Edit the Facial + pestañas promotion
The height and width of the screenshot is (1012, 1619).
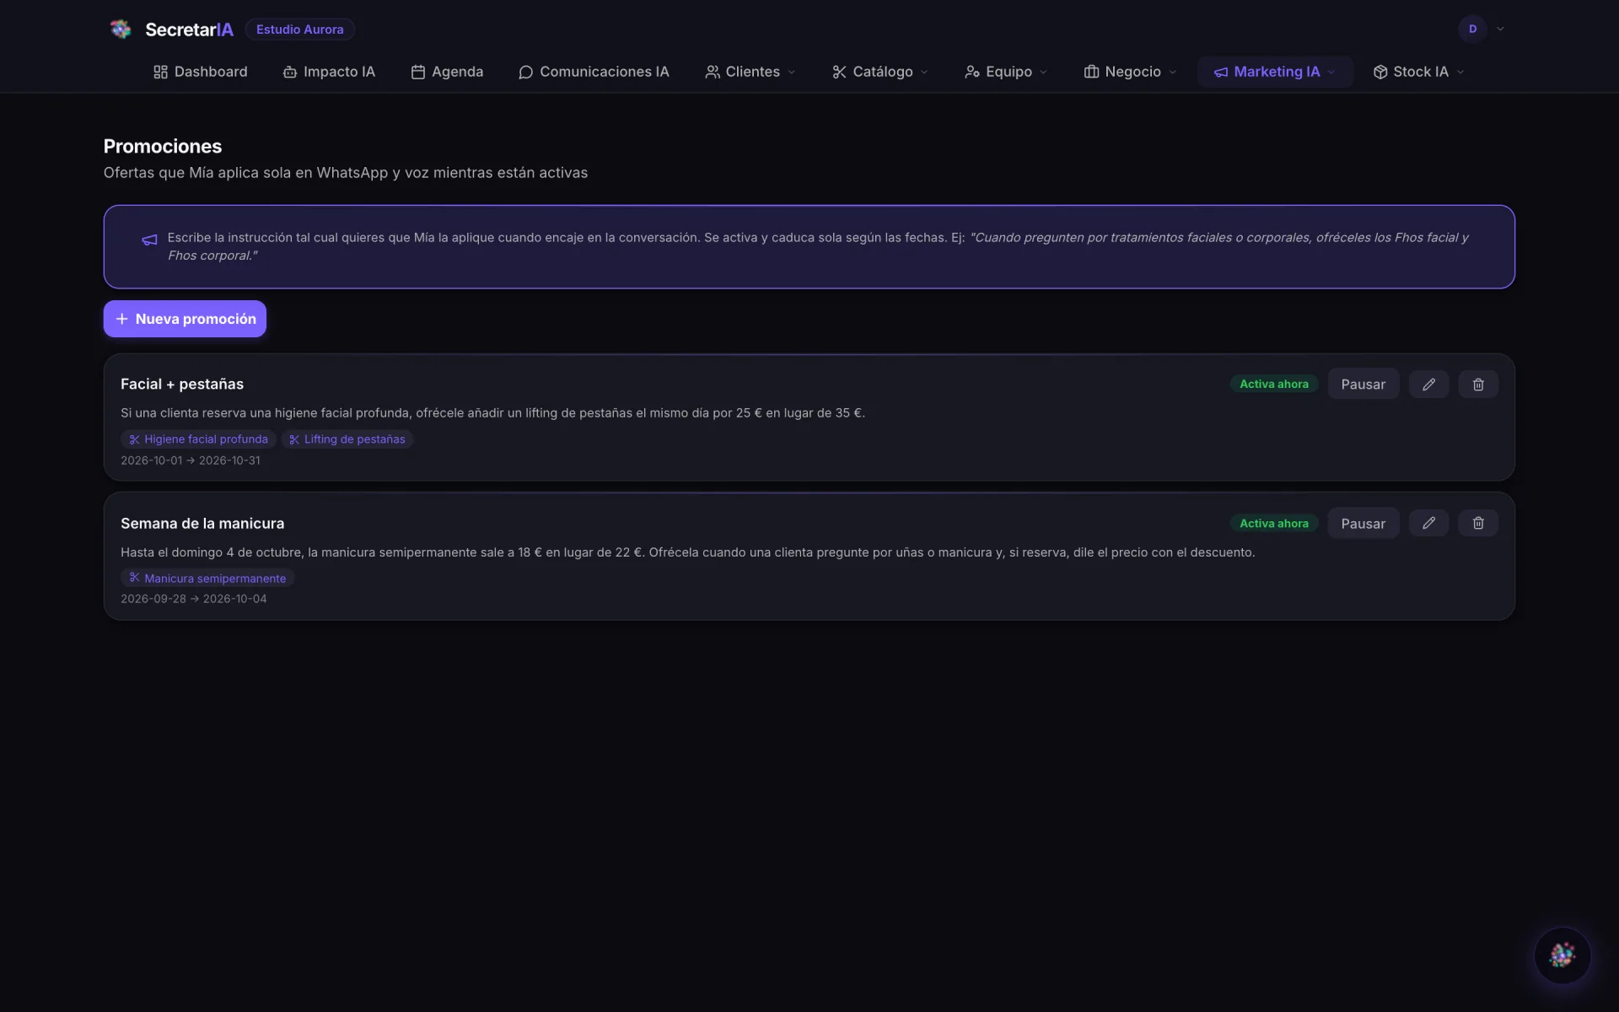coord(1428,384)
